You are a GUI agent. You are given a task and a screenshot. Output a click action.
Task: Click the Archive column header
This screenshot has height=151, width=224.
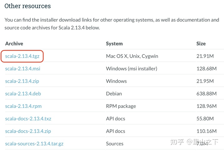14,43
